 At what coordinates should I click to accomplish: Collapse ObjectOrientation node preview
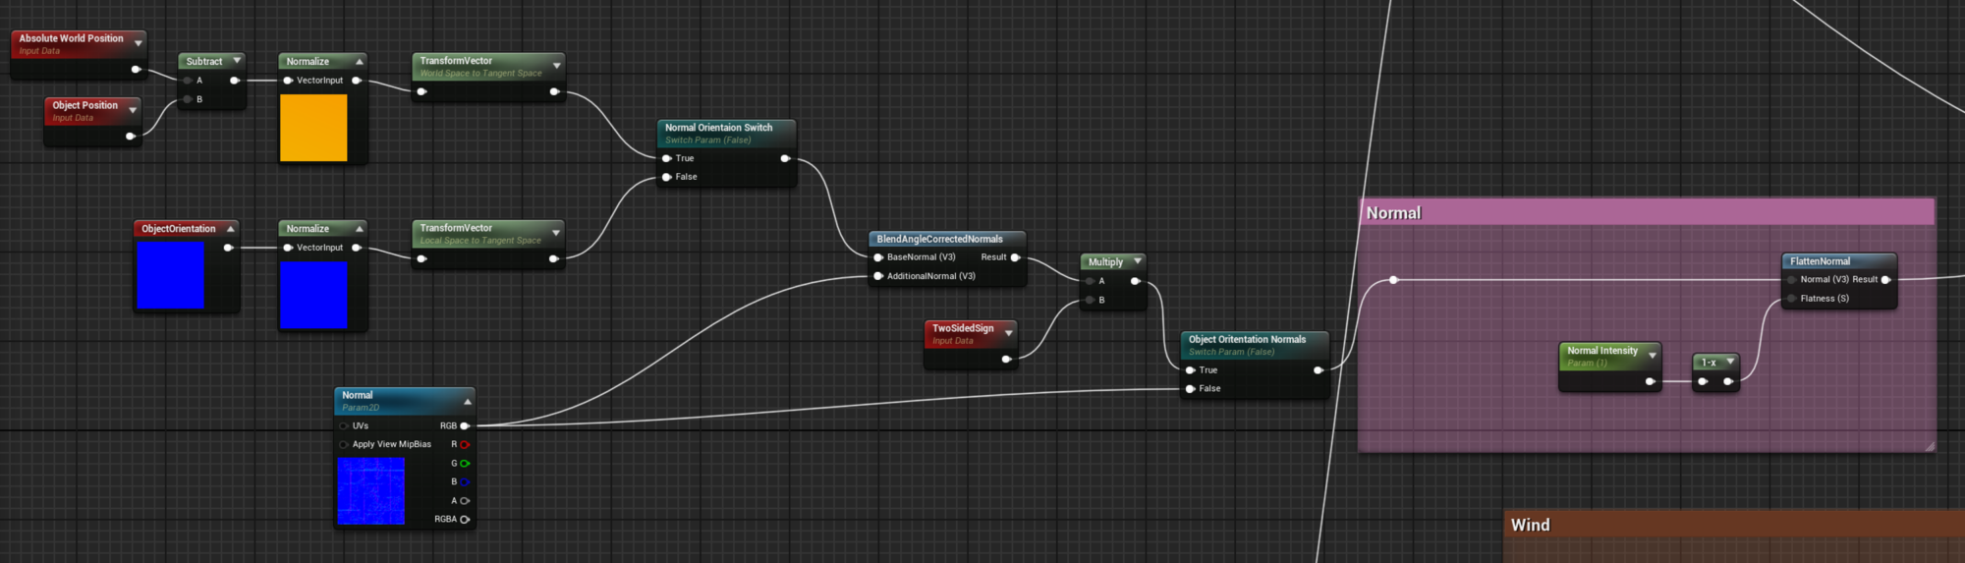tap(231, 229)
